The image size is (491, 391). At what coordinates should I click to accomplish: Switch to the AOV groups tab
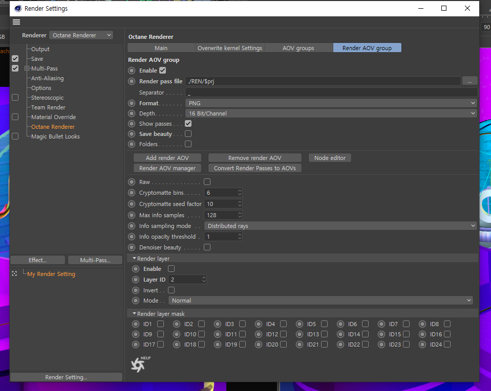298,48
